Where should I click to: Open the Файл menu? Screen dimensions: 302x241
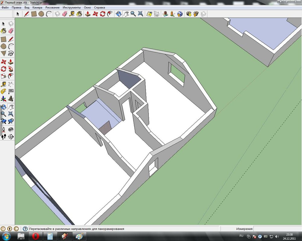(5, 7)
